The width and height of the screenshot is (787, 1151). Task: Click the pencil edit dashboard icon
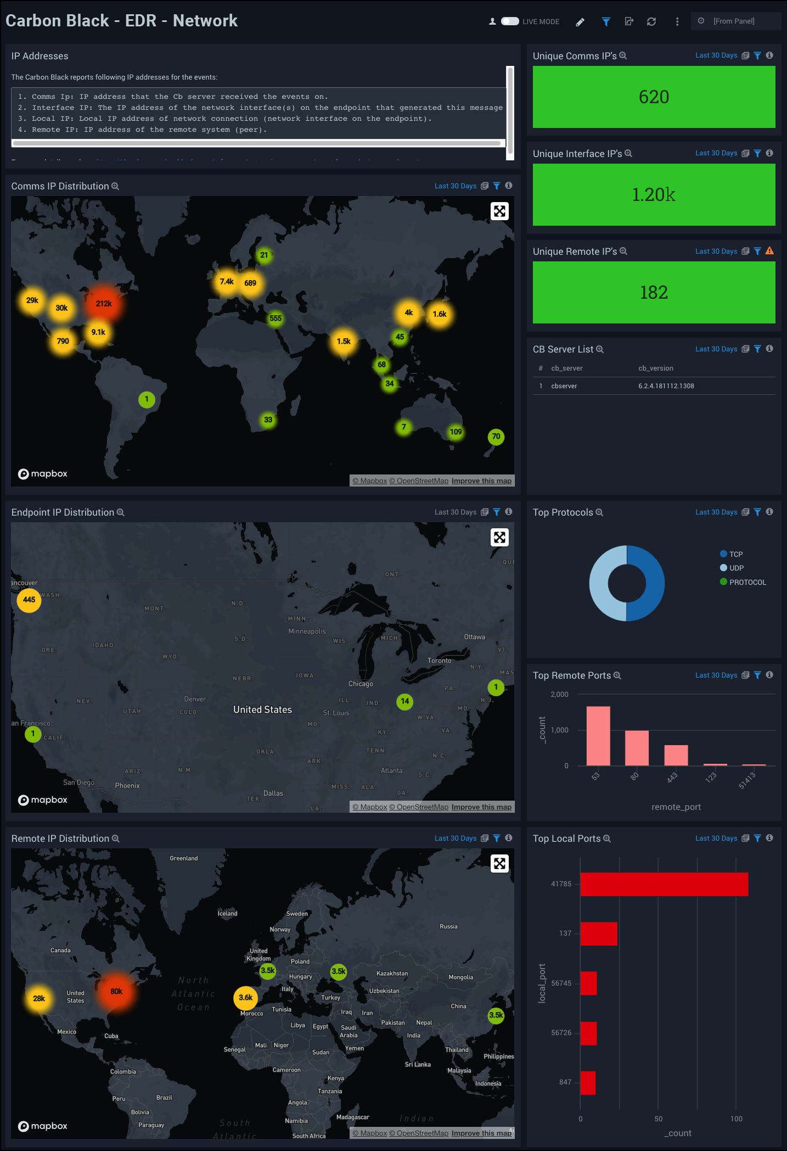580,22
